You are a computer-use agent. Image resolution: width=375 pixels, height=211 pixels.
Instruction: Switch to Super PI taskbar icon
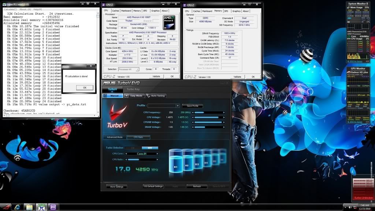(41, 207)
